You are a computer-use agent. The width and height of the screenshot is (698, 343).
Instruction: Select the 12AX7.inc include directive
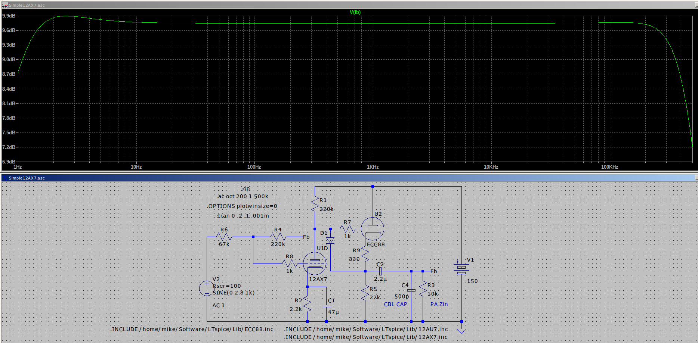click(366, 337)
